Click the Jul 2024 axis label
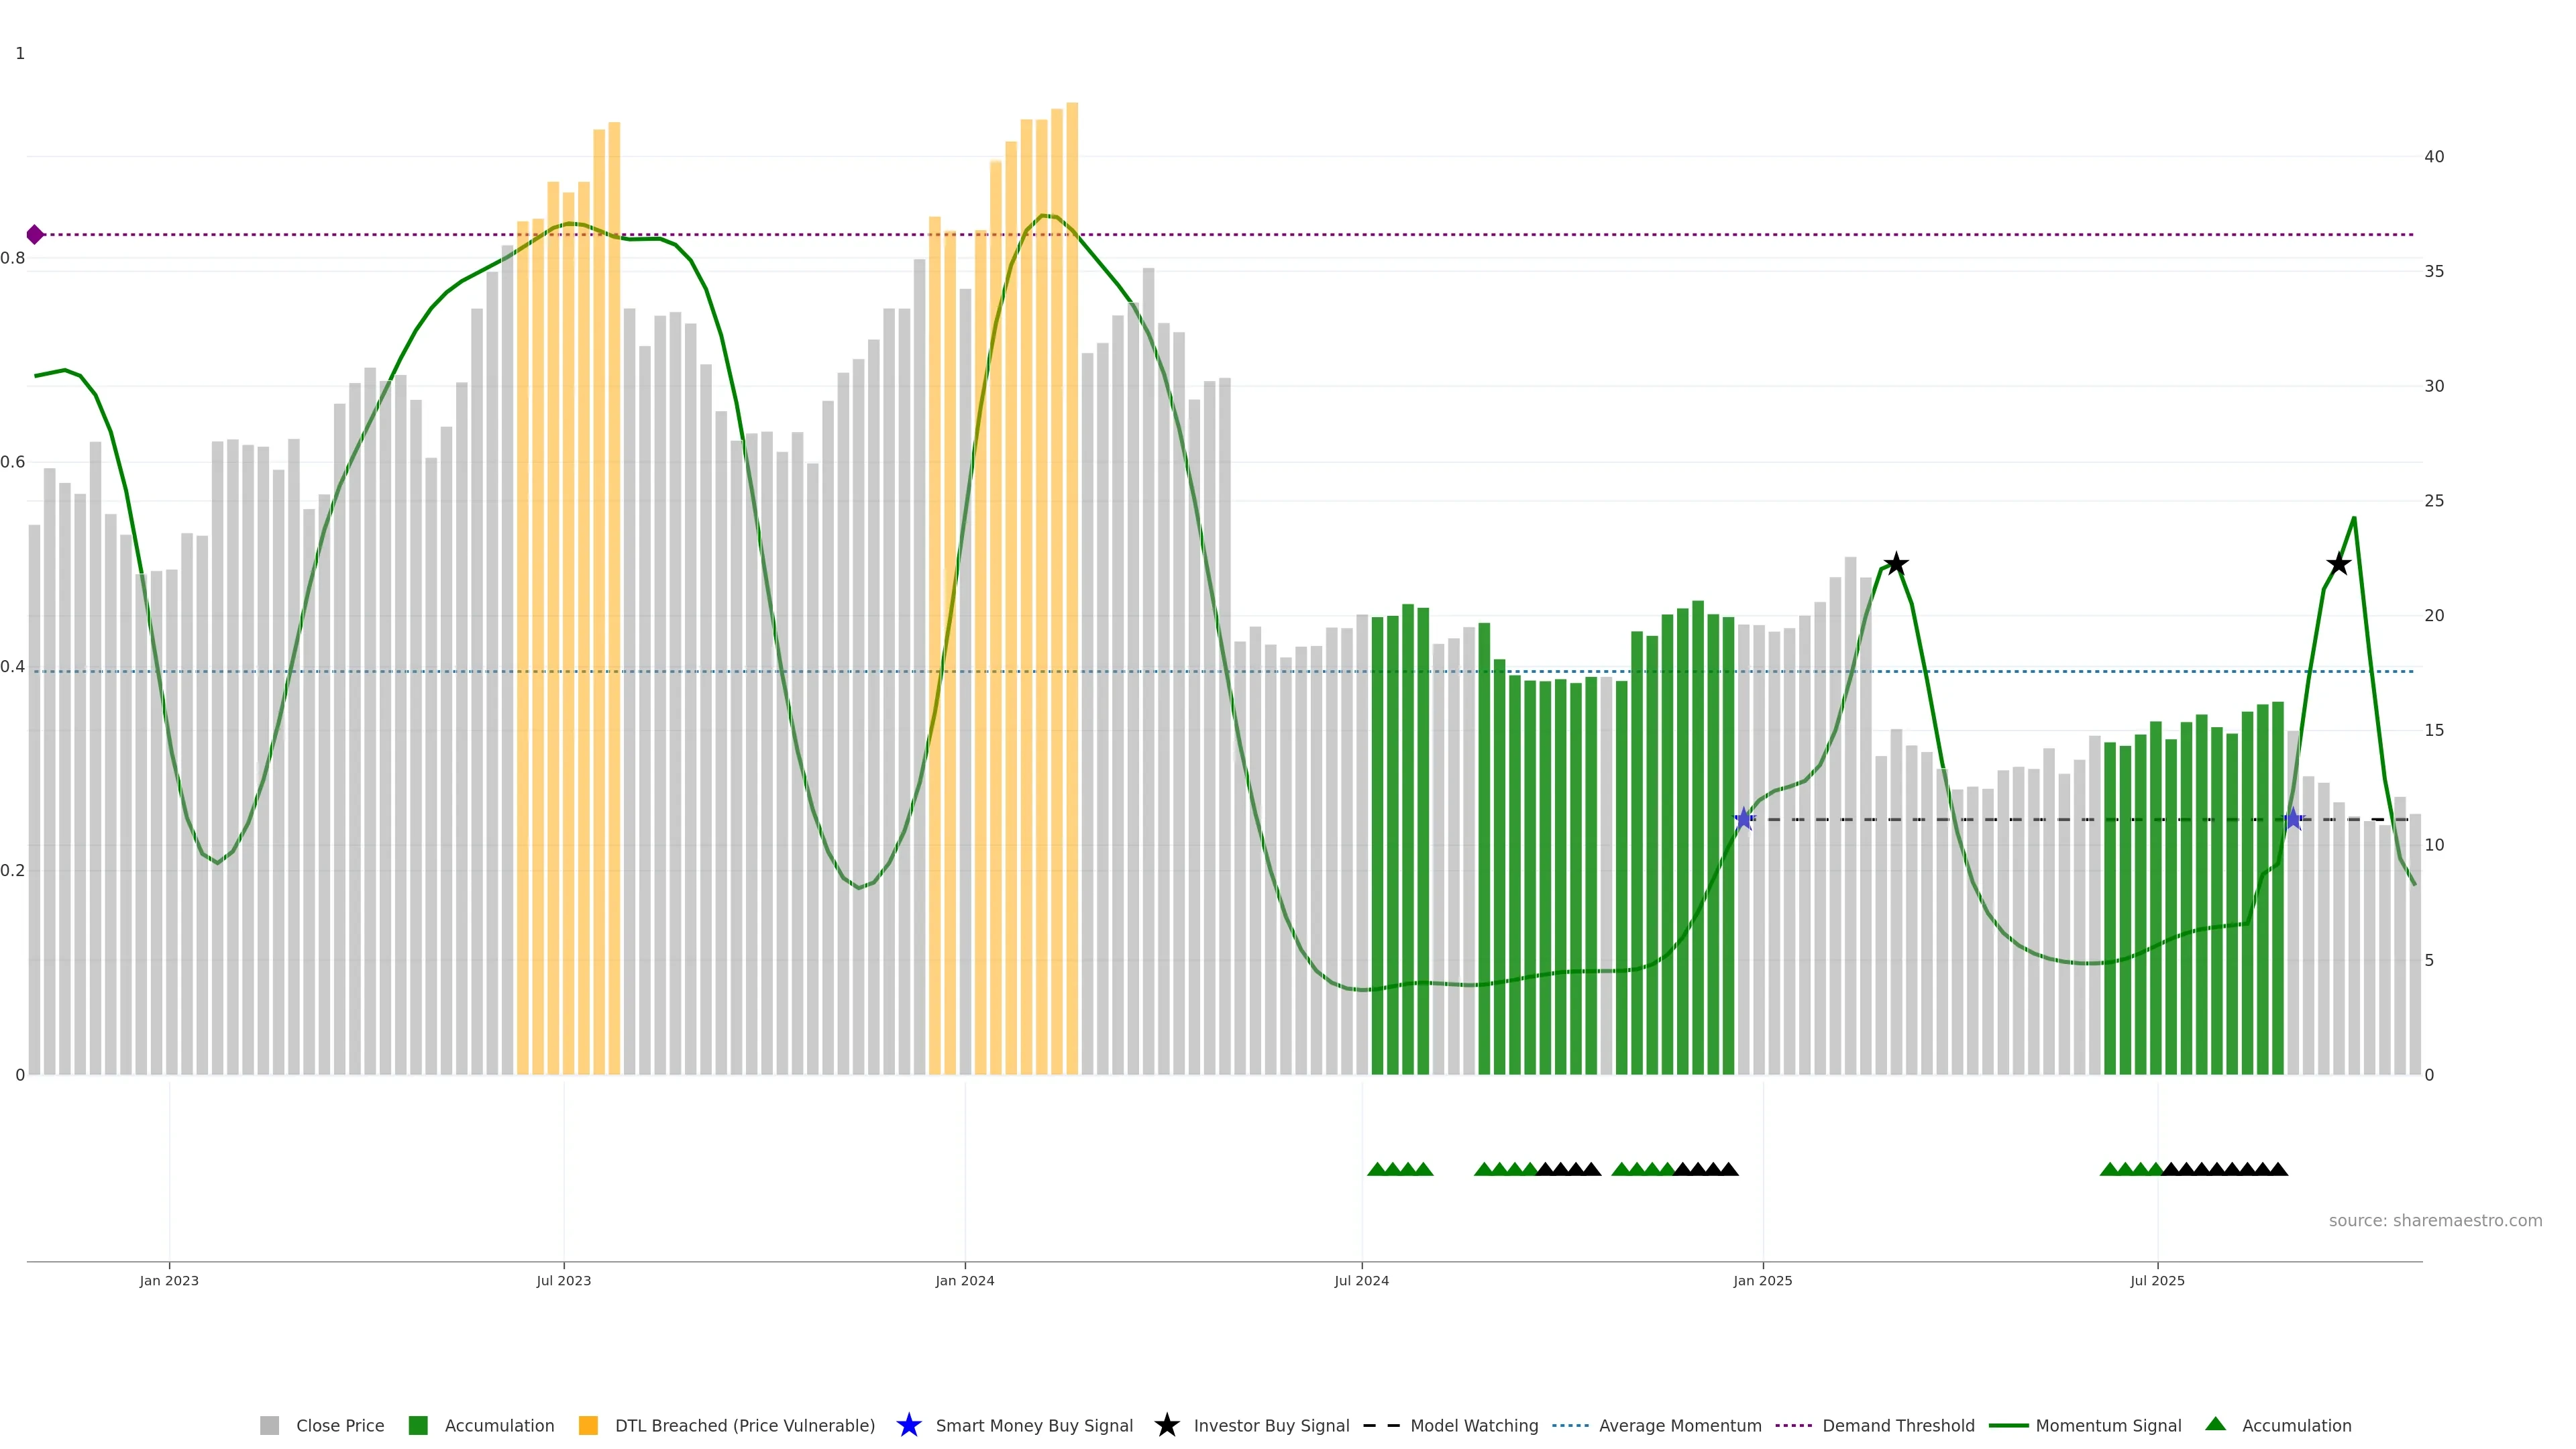 point(1361,1281)
